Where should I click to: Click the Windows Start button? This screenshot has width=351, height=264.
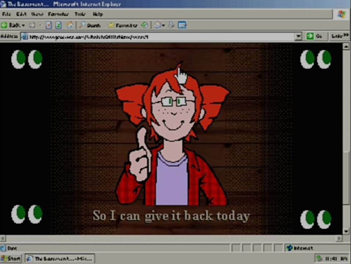pos(11,258)
